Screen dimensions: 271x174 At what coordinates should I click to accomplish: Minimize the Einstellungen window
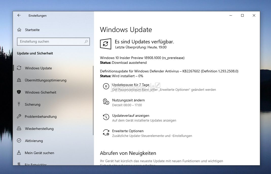pos(231,15)
